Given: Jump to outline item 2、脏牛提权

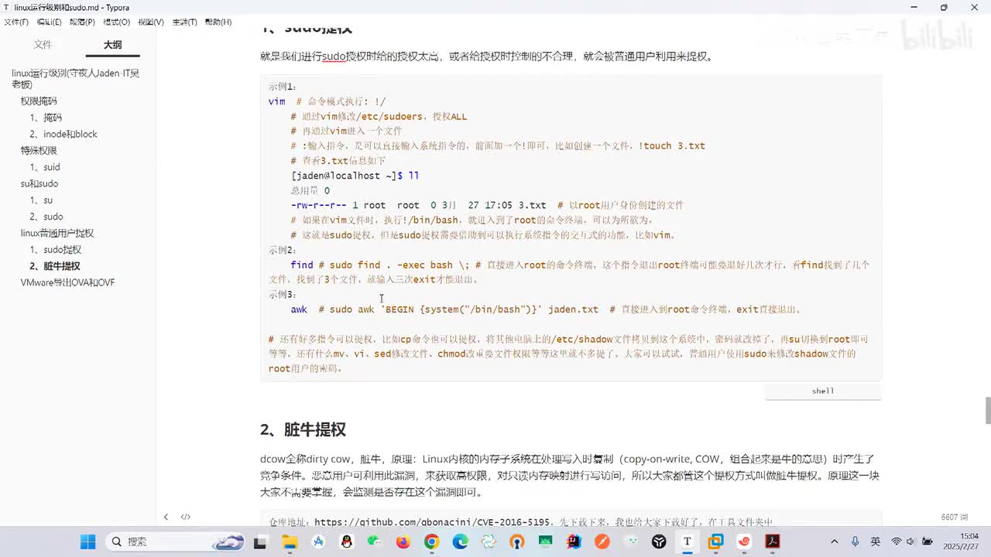Looking at the screenshot, I should pos(55,266).
